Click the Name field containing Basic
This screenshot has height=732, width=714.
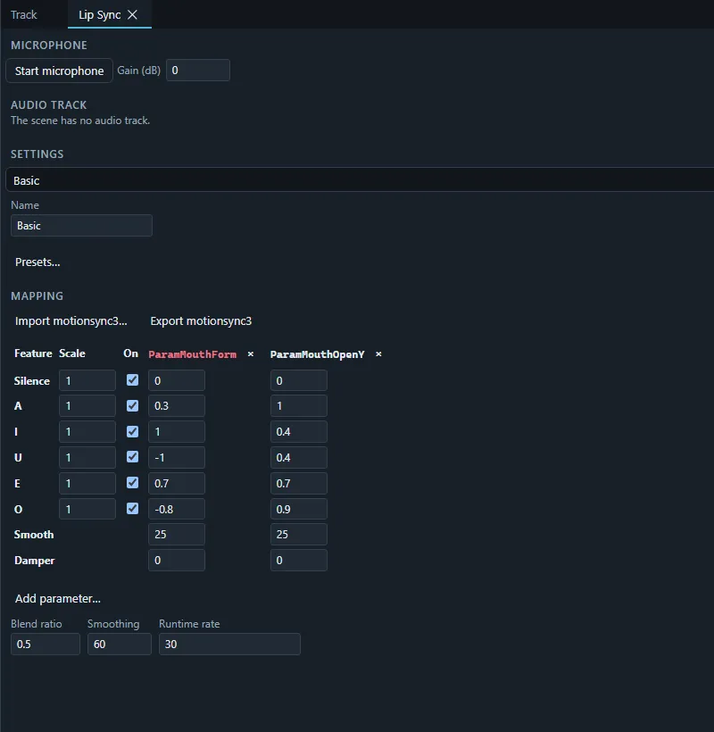[82, 226]
